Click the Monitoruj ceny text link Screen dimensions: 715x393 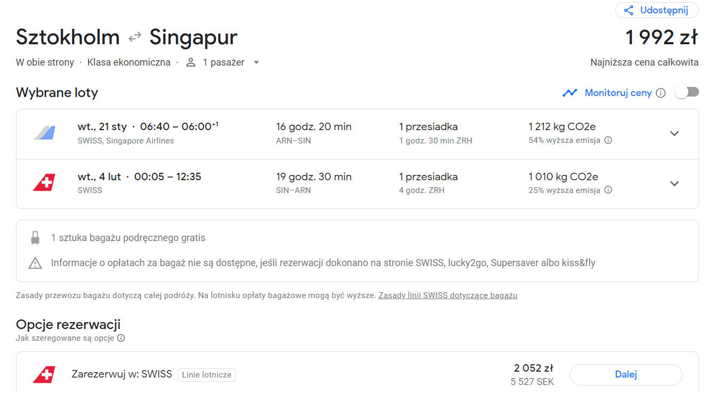click(x=618, y=93)
